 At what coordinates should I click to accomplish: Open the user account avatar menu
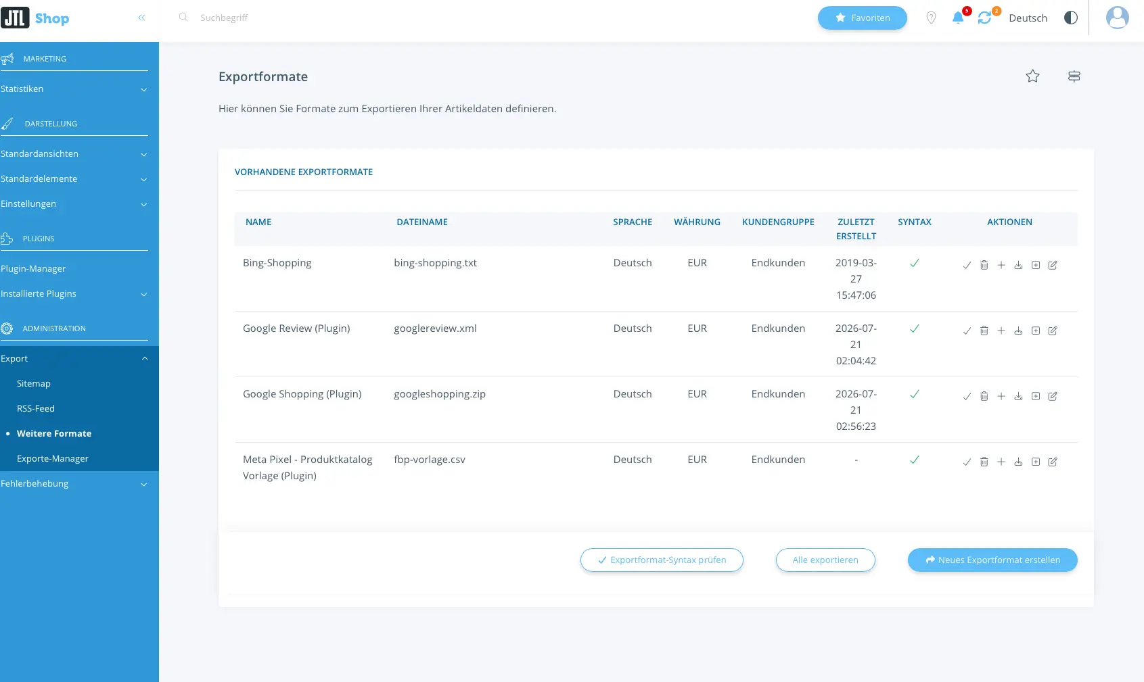click(1117, 18)
